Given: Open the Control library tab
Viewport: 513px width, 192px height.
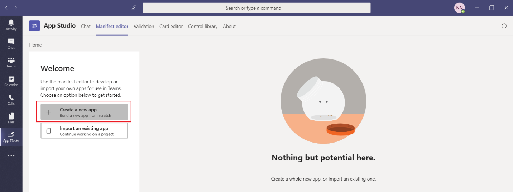Looking at the screenshot, I should [x=203, y=26].
